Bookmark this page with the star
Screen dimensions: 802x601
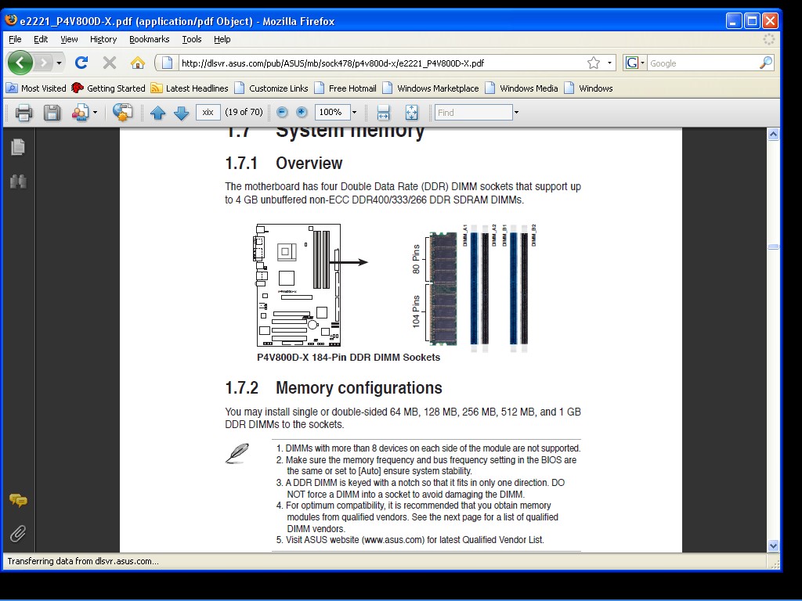coord(594,63)
